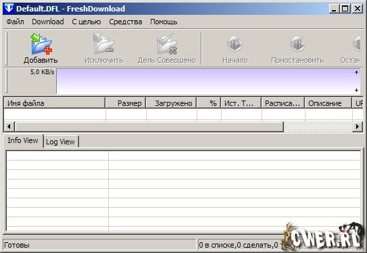Click the Добавить (Add) folder icon
Image resolution: width=367 pixels, height=253 pixels.
tap(41, 44)
